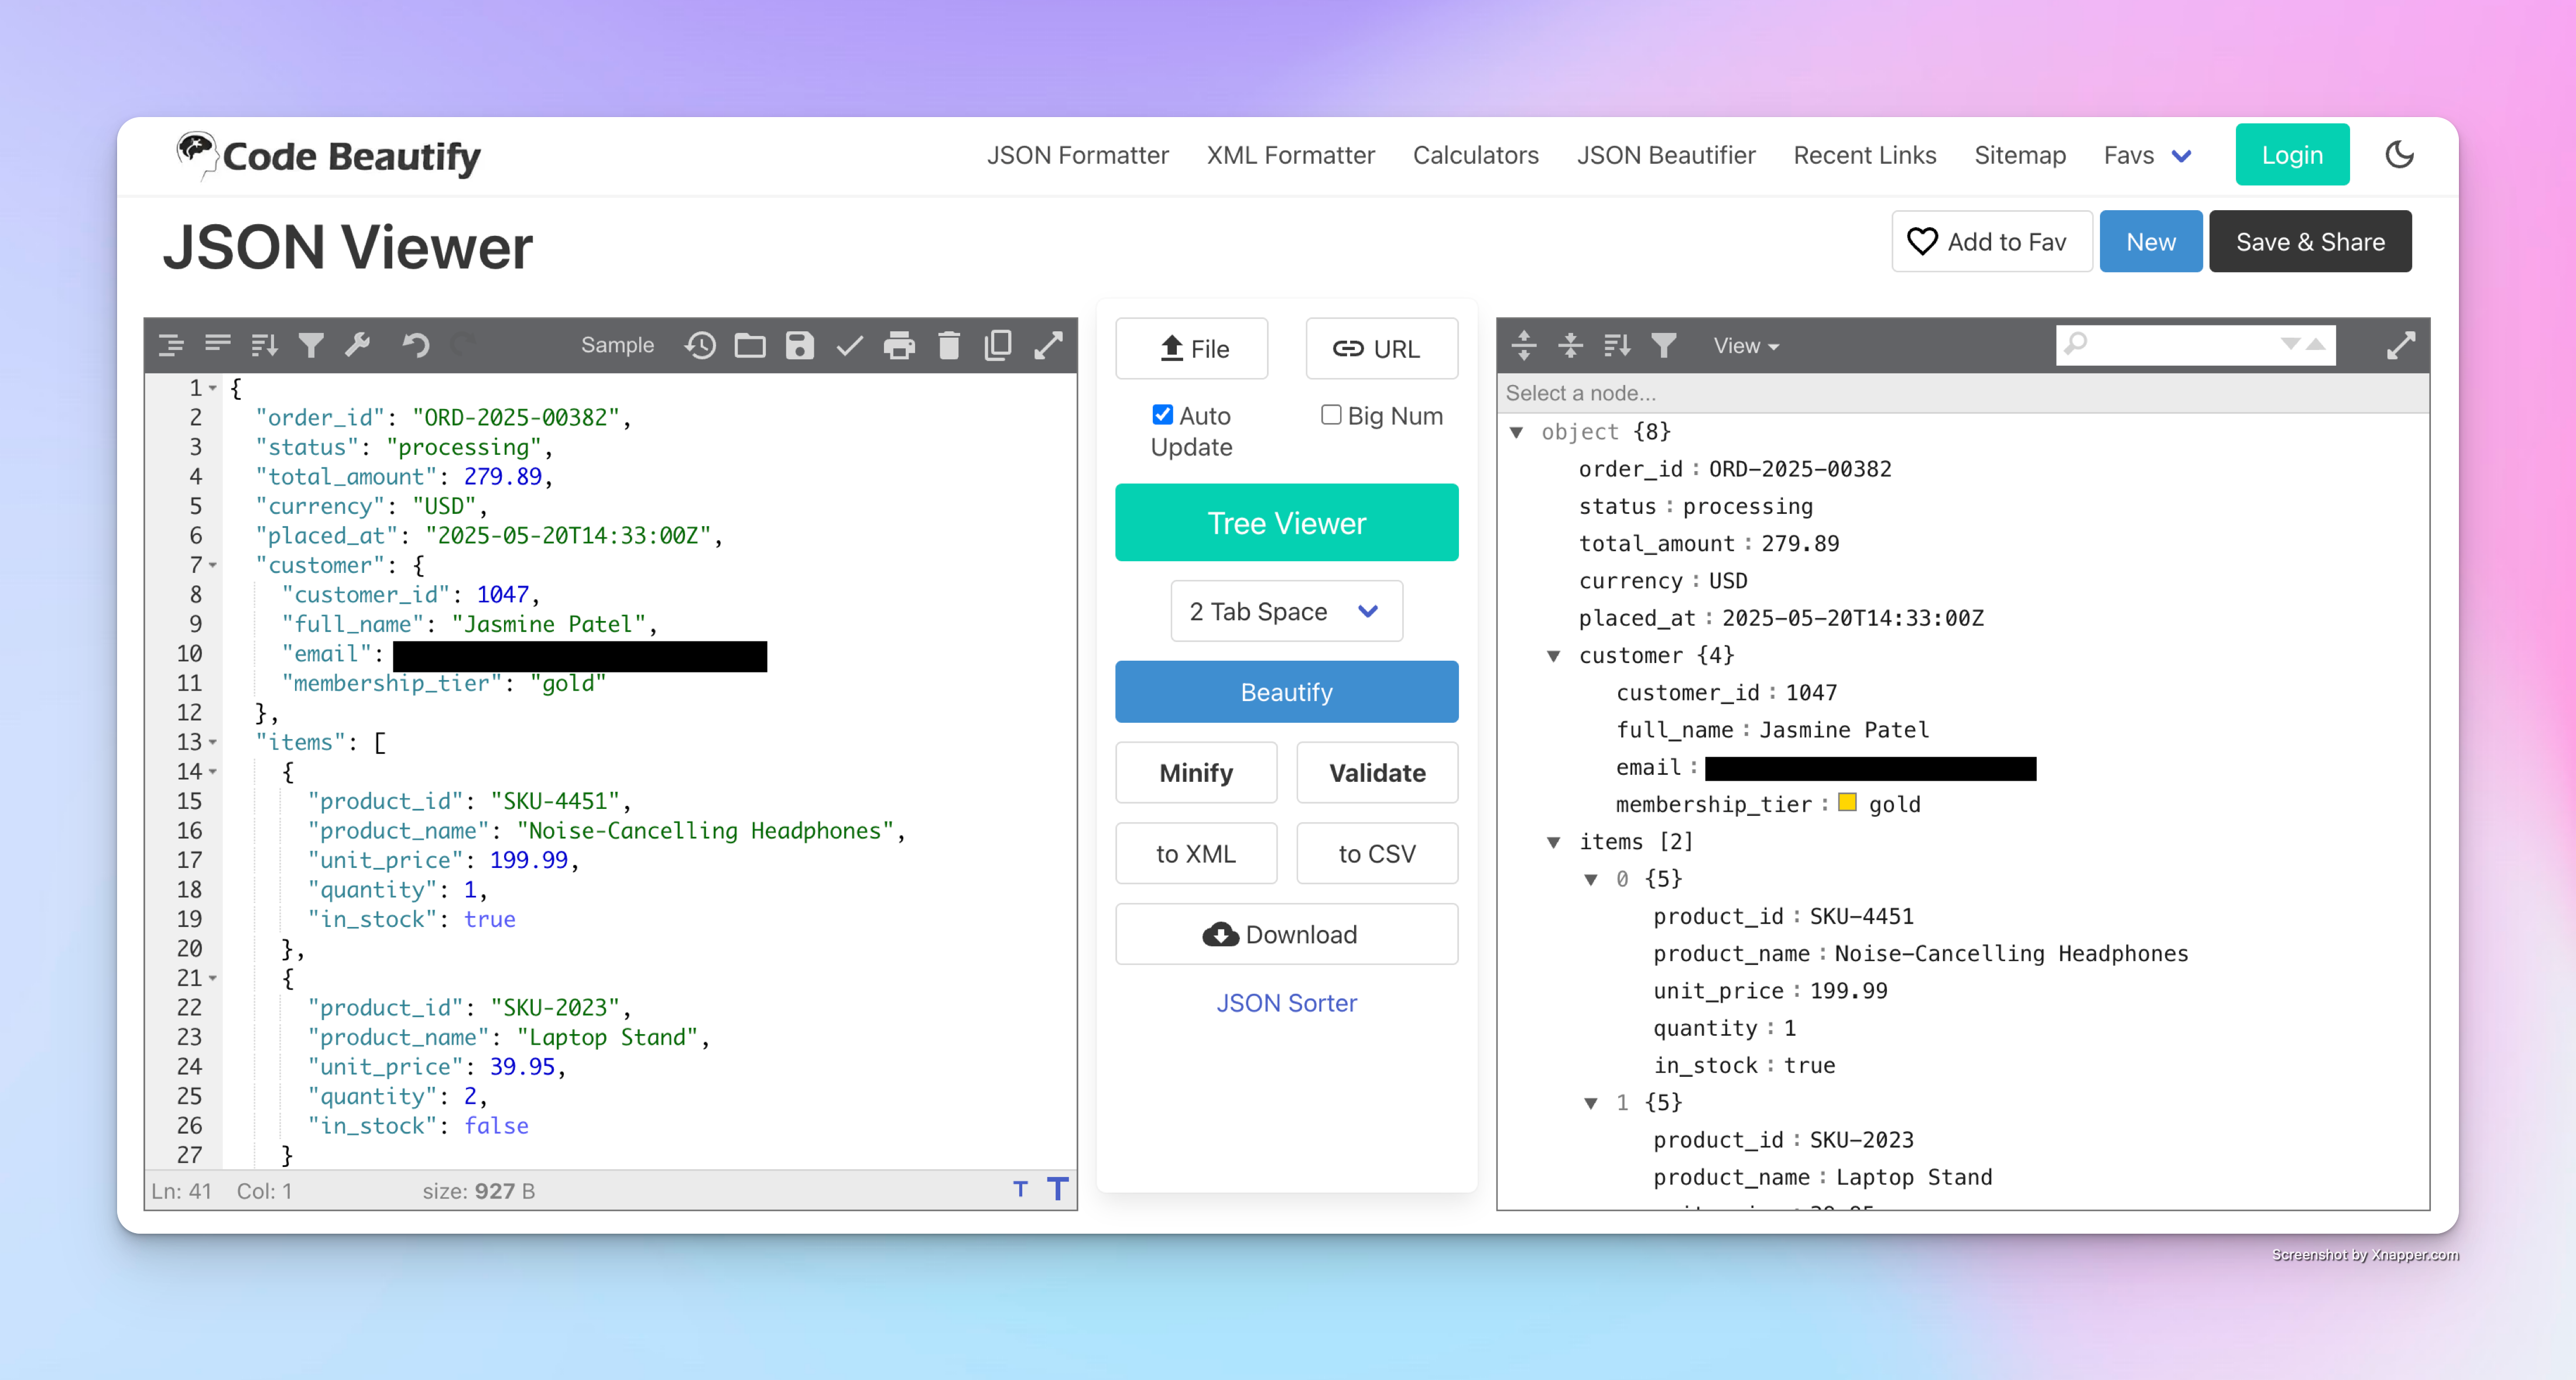Image resolution: width=2576 pixels, height=1380 pixels.
Task: Open the filter icon on the tree toolbar
Action: [x=1664, y=345]
